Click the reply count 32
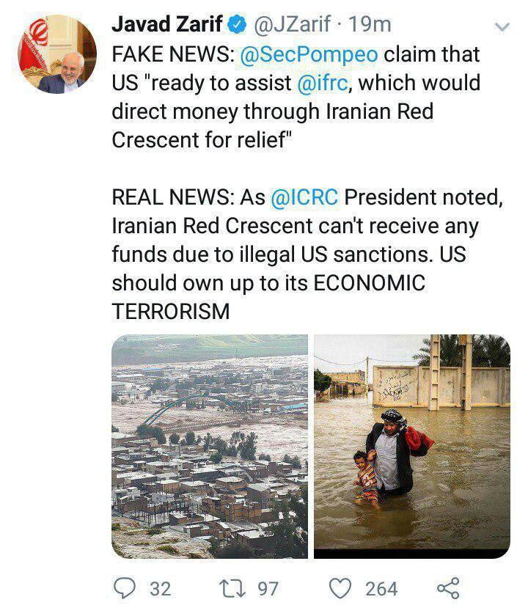 (x=159, y=588)
